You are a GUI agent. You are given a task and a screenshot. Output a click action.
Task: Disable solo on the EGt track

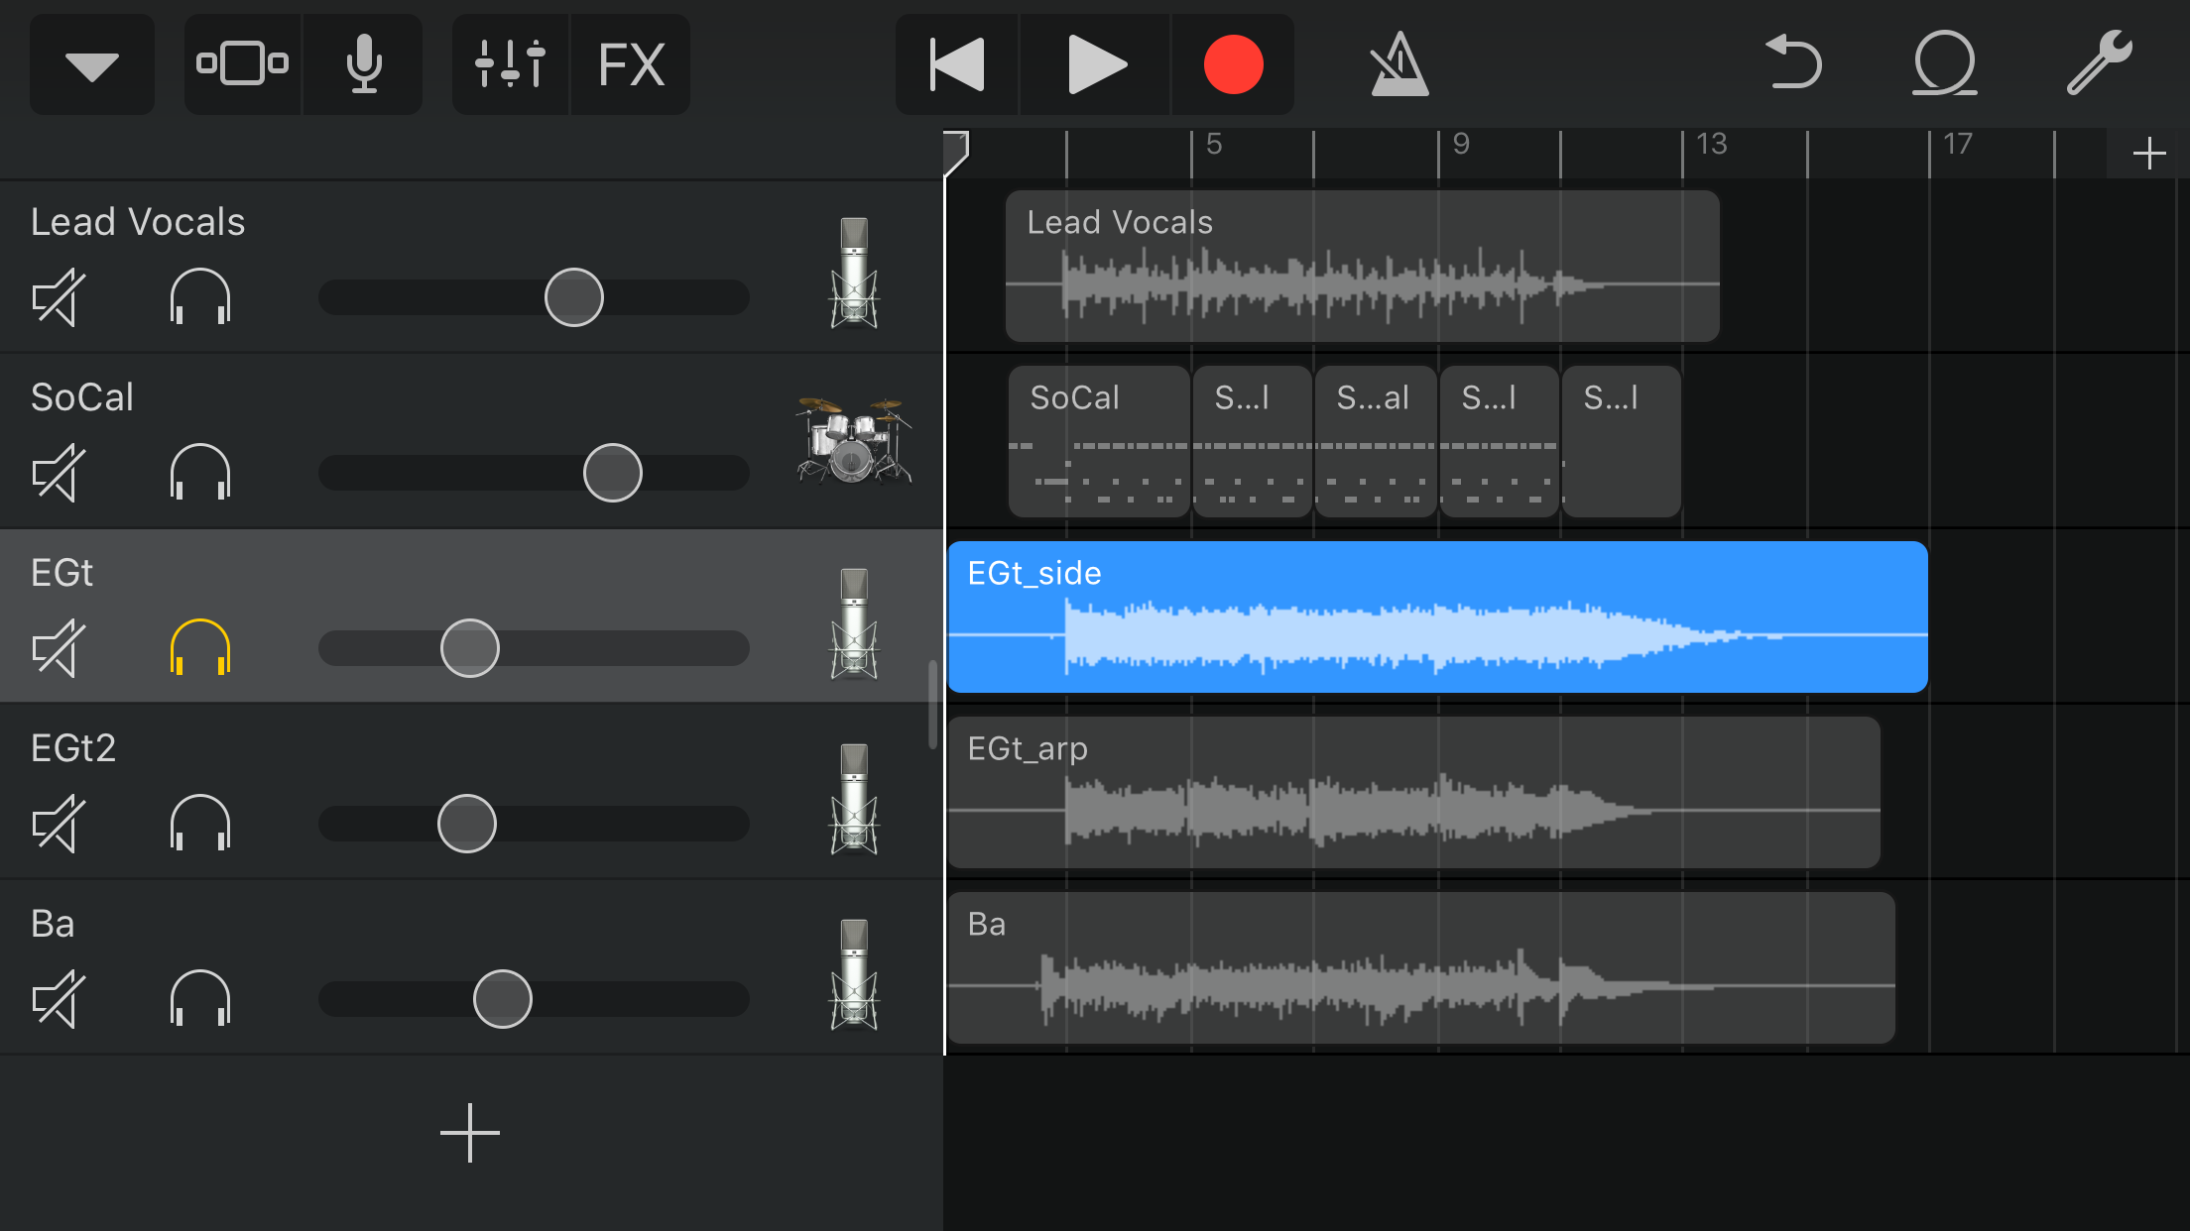pos(200,648)
